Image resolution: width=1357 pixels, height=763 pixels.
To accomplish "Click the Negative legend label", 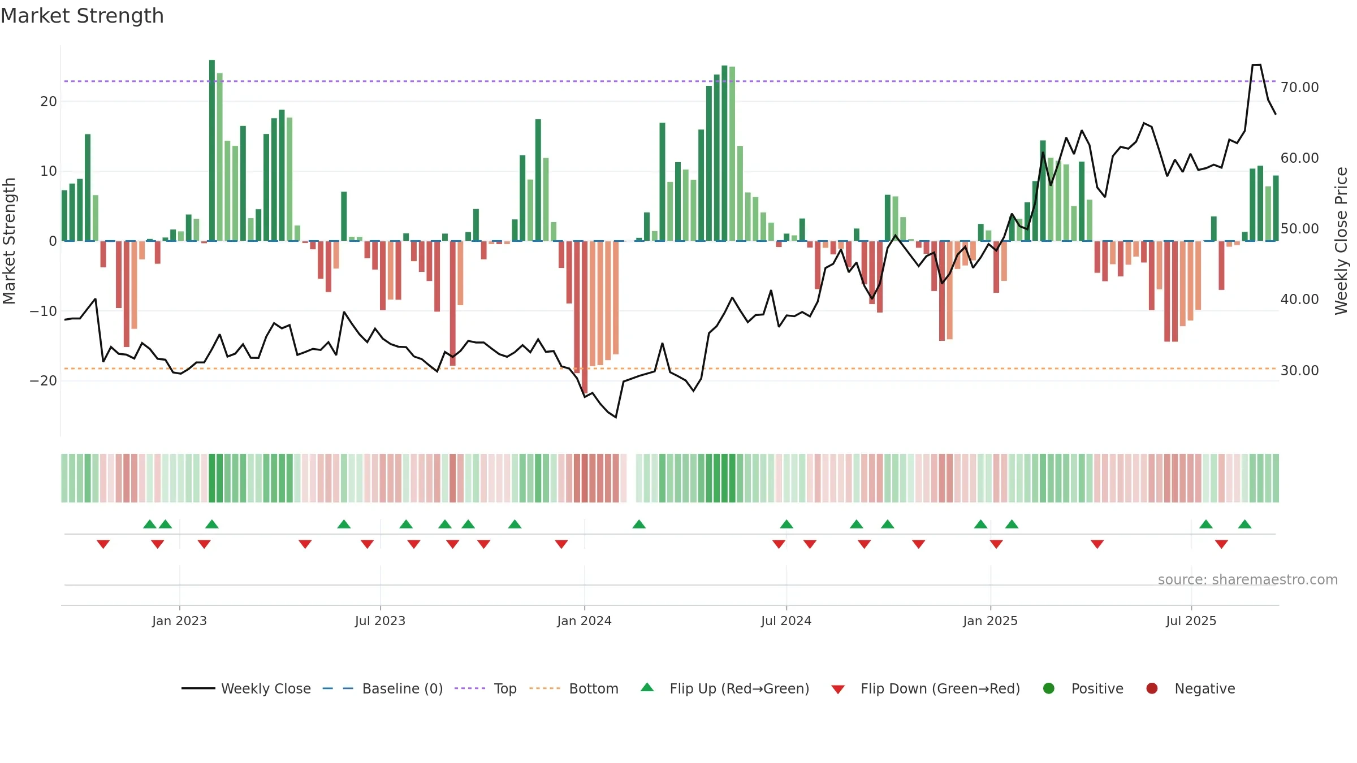I will click(1205, 688).
